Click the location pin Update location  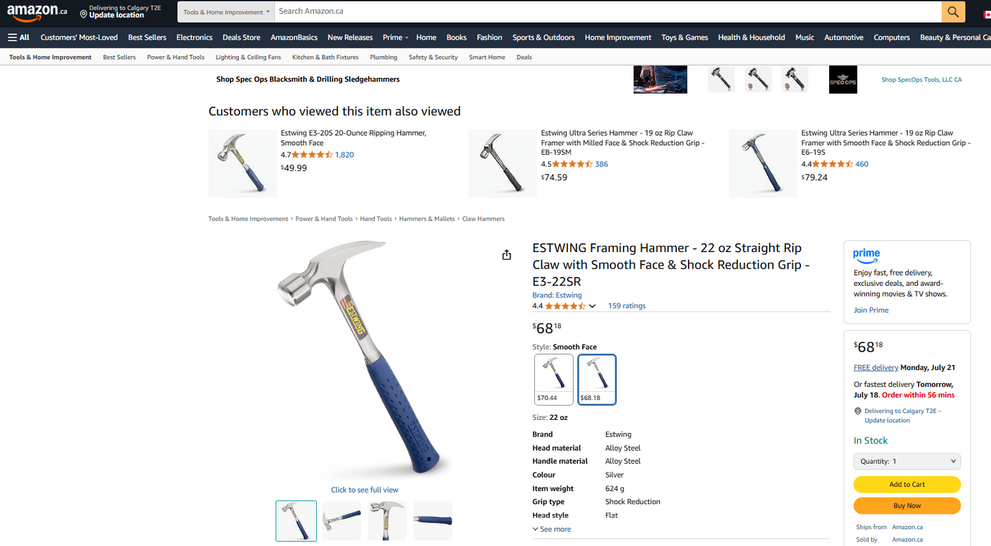[120, 12]
